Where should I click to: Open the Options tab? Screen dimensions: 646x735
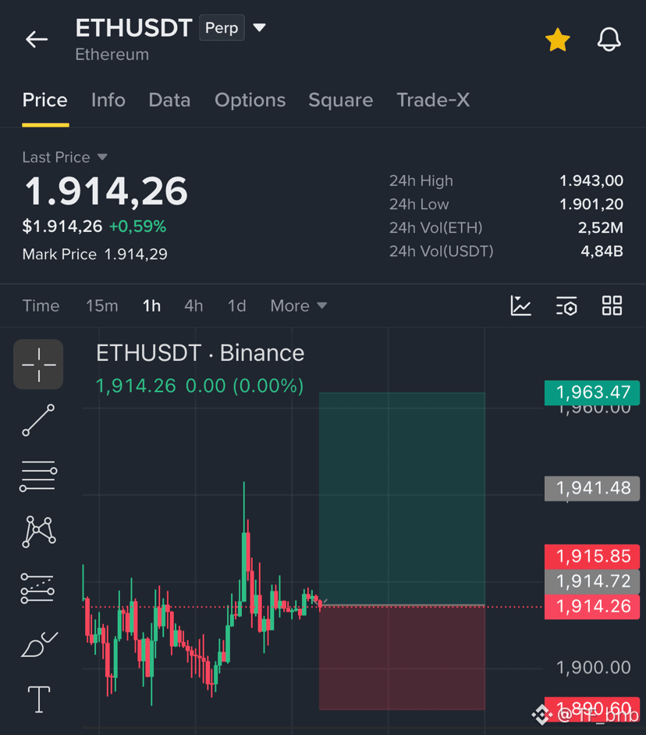pos(250,100)
